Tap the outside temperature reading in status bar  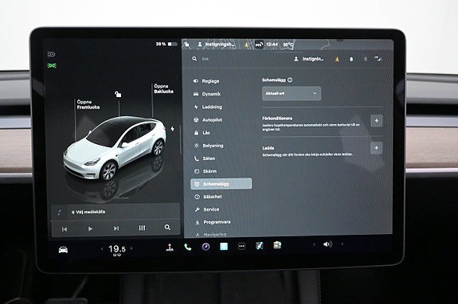[x=288, y=45]
